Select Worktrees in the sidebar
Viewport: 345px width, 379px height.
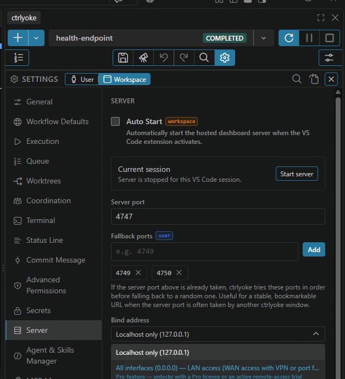coord(54,181)
